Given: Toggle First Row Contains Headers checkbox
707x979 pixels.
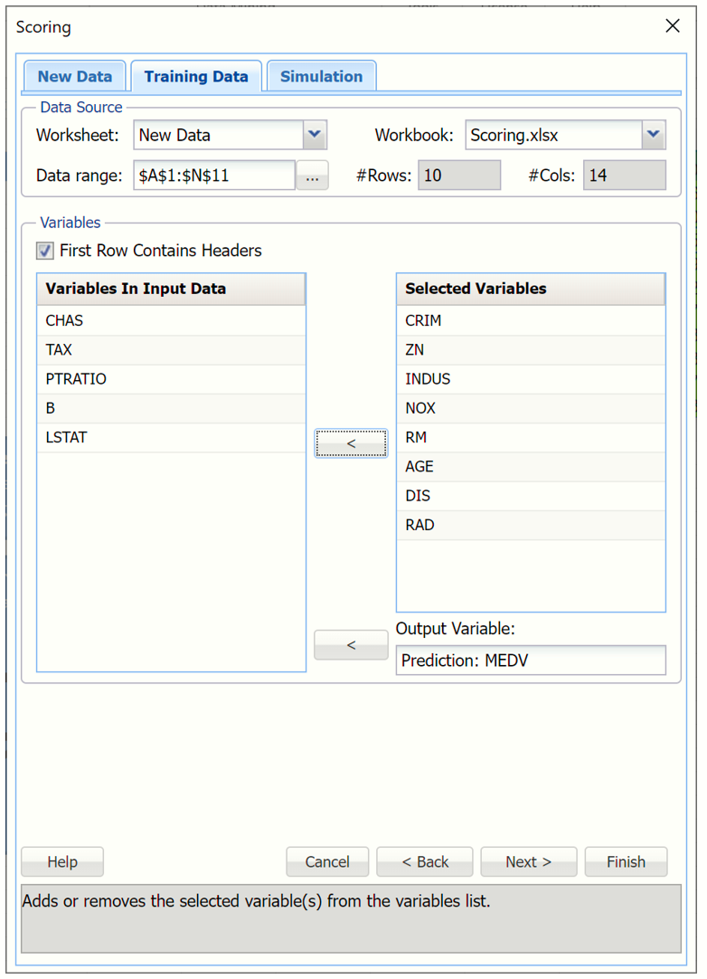Looking at the screenshot, I should (45, 251).
